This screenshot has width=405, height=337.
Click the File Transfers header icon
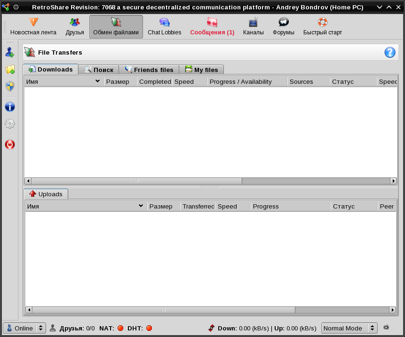(x=30, y=52)
